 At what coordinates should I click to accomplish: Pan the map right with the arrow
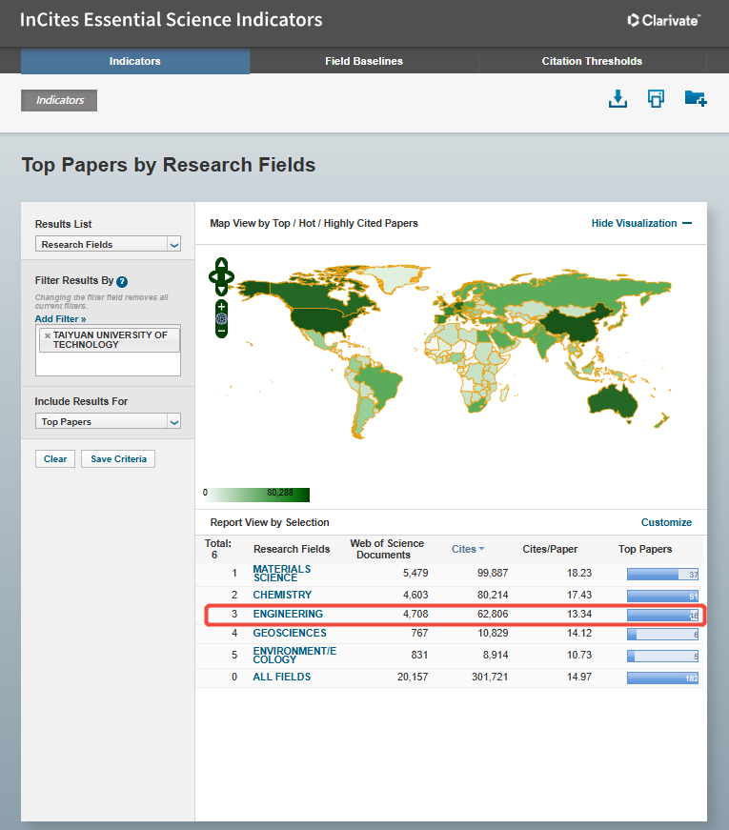pyautogui.click(x=231, y=276)
